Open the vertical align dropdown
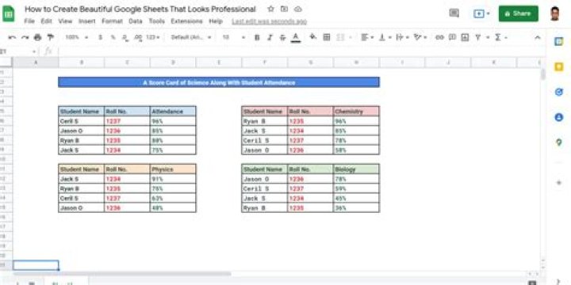571x285 pixels. (385, 37)
